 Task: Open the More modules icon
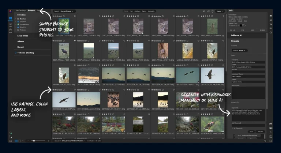coord(10,30)
